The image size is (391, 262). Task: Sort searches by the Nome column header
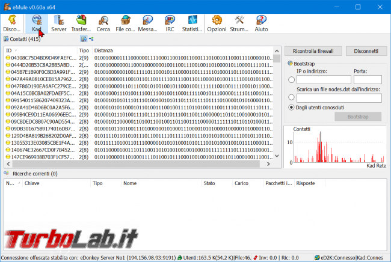[161, 183]
